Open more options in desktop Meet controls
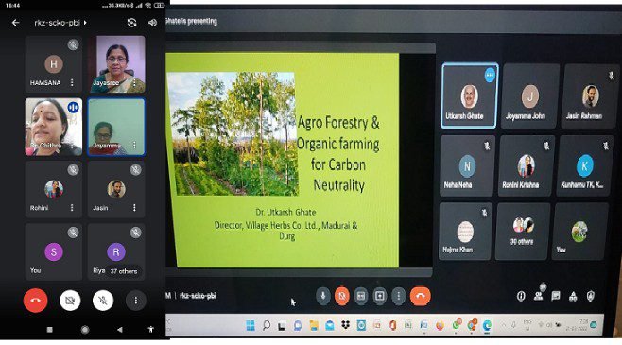Viewport: 622px width, 345px height. pos(399,296)
